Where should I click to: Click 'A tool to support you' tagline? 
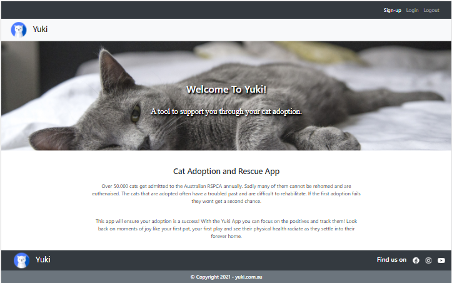[x=226, y=111]
